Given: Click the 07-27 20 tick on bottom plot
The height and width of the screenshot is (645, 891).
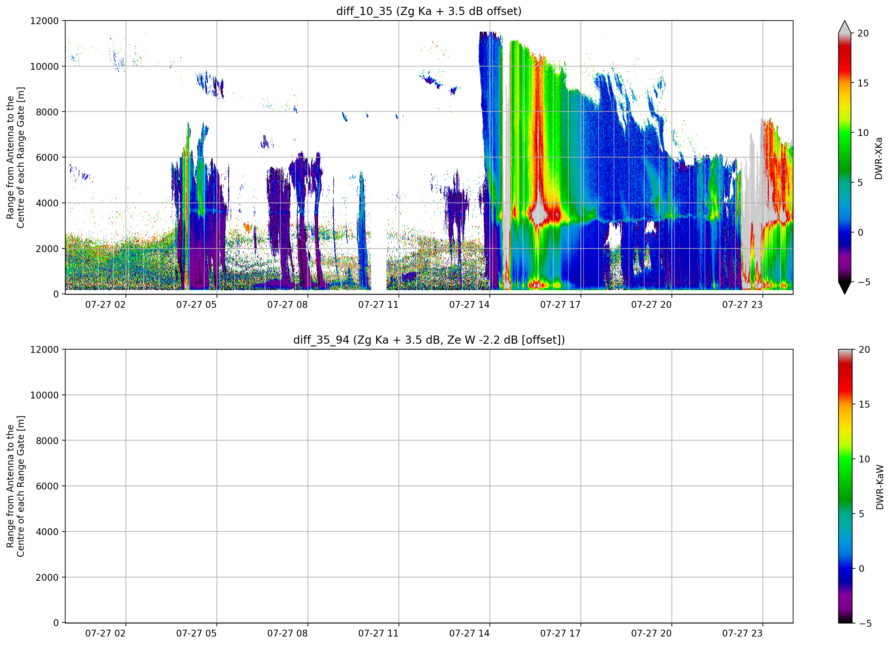Looking at the screenshot, I should pyautogui.click(x=651, y=633).
